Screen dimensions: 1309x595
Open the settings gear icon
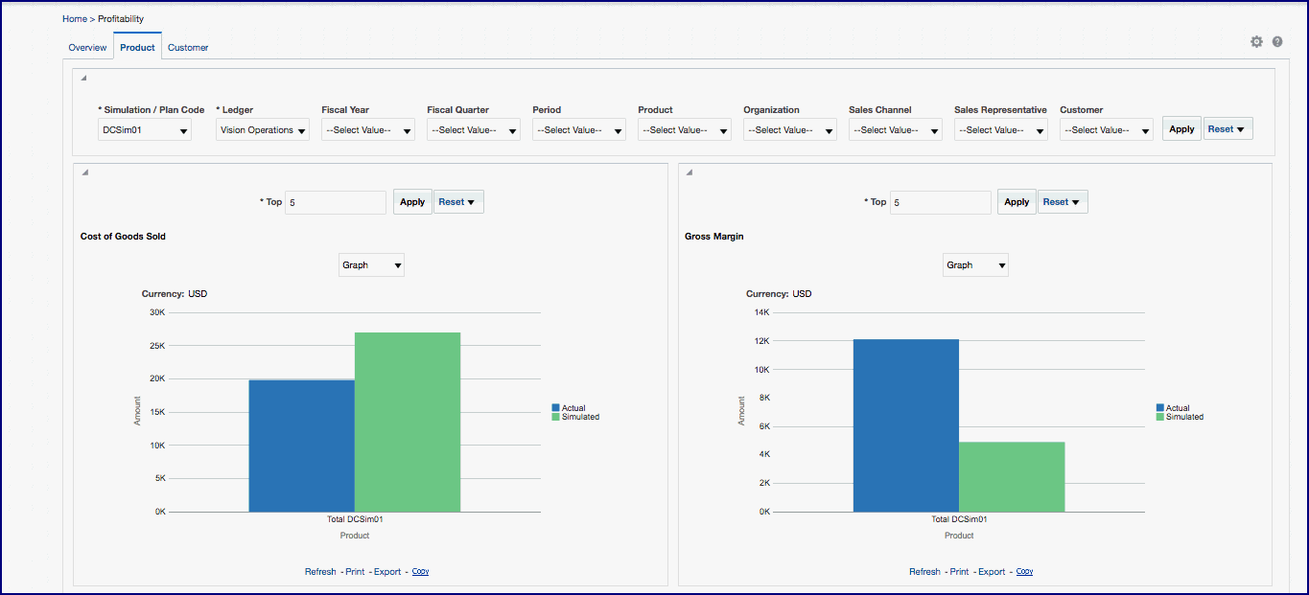click(x=1256, y=42)
